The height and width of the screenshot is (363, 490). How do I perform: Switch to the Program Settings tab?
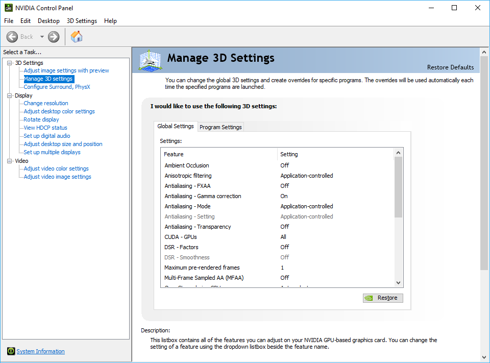(x=220, y=127)
